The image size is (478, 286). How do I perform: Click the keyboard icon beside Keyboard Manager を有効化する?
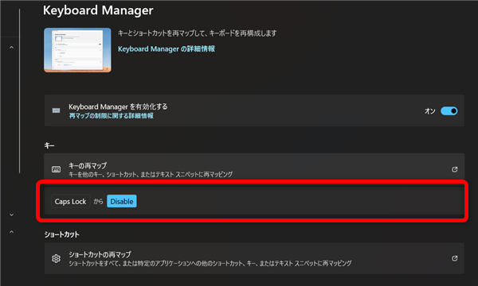(56, 110)
